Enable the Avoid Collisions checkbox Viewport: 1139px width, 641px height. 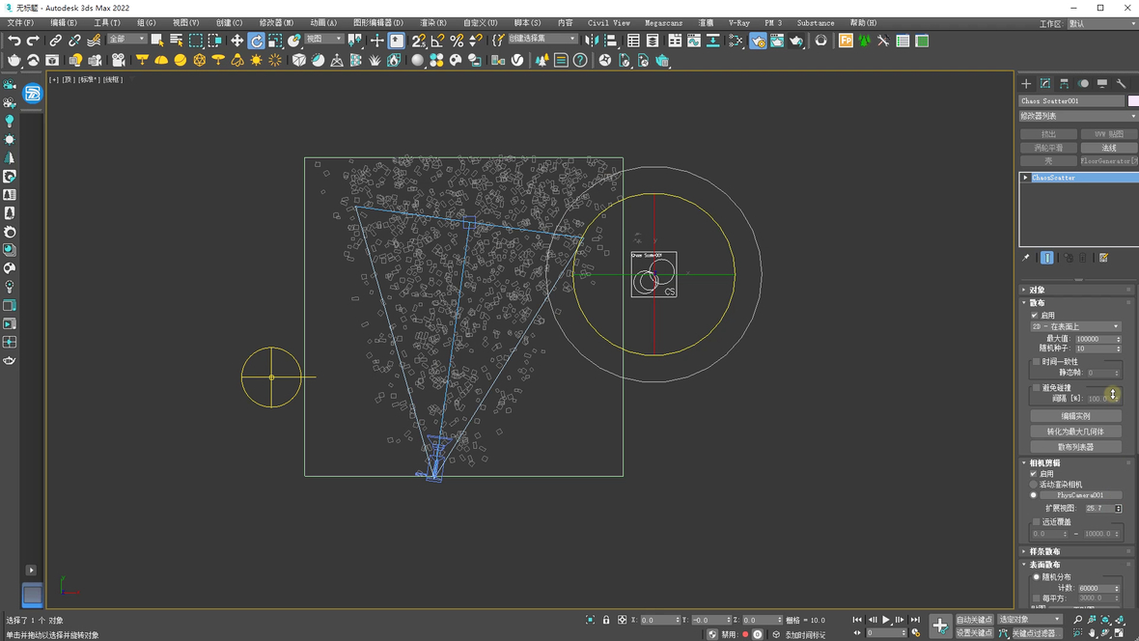point(1037,388)
